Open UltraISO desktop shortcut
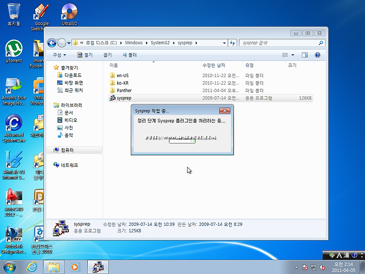Image resolution: width=365 pixels, height=274 pixels. (69, 14)
